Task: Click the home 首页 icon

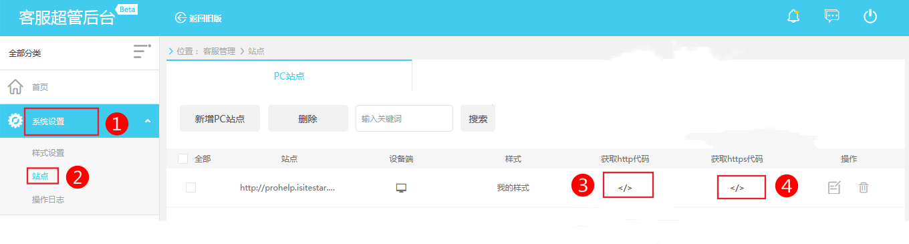Action: pos(15,87)
